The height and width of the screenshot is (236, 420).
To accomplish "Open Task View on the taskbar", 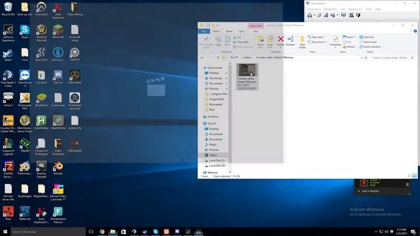I will pos(91,231).
